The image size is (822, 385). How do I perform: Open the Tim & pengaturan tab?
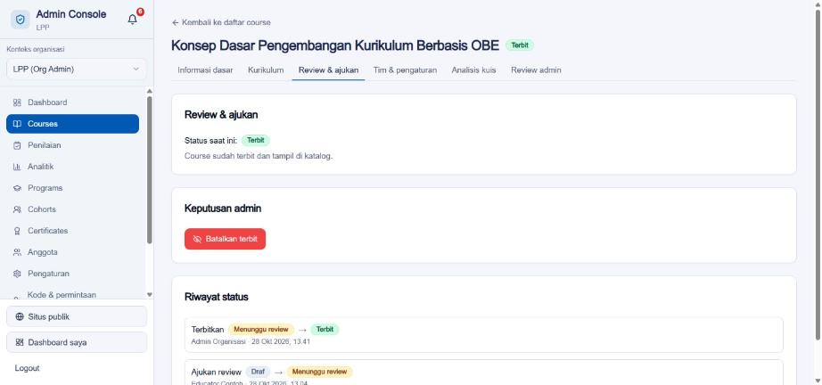coord(406,70)
